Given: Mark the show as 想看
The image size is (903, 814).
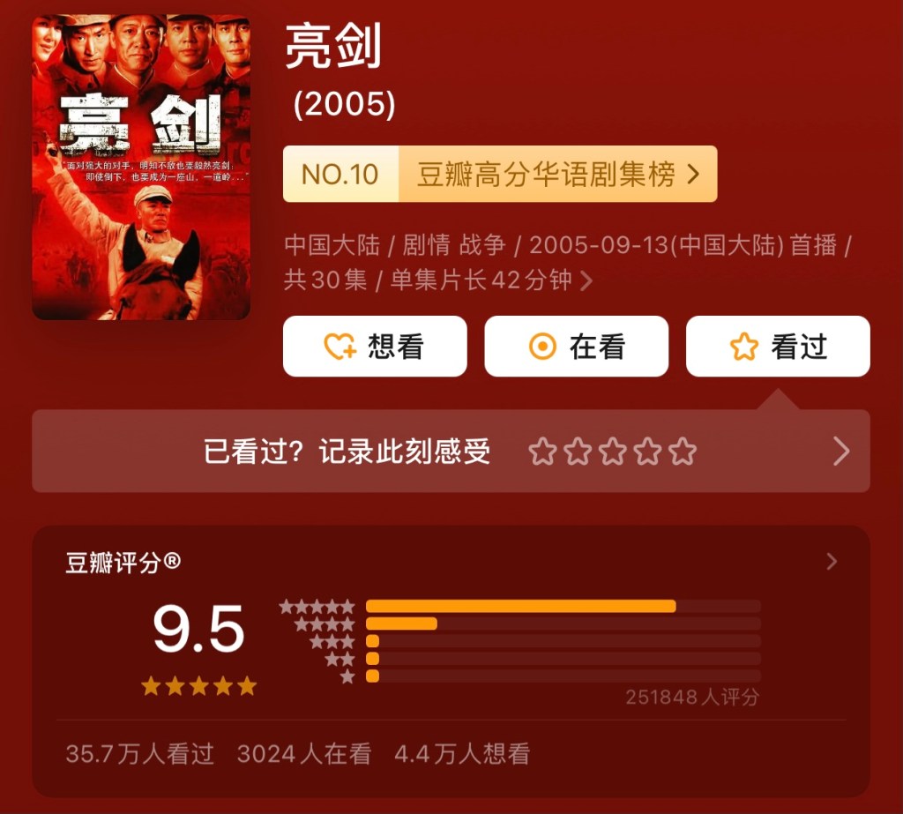Looking at the screenshot, I should 375,347.
